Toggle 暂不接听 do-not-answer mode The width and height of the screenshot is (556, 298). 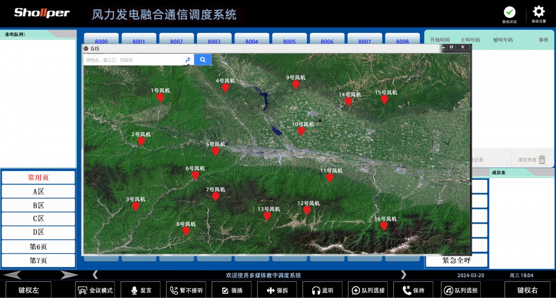pos(186,291)
